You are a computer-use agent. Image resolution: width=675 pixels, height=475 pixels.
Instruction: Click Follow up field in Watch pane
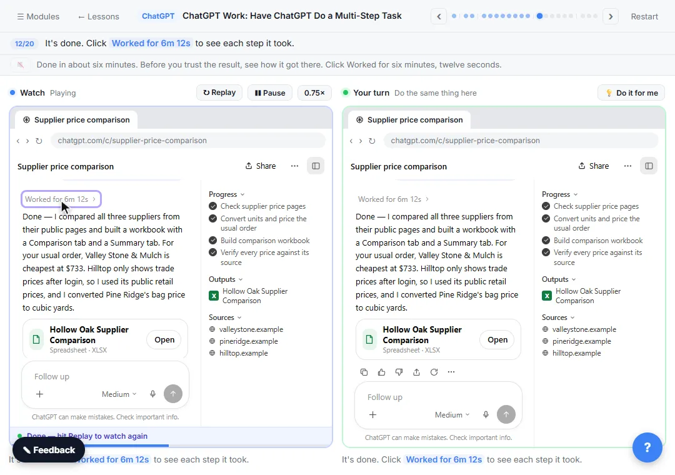[106, 376]
